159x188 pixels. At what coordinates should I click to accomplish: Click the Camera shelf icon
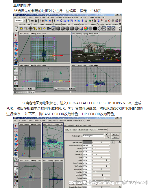49,29
